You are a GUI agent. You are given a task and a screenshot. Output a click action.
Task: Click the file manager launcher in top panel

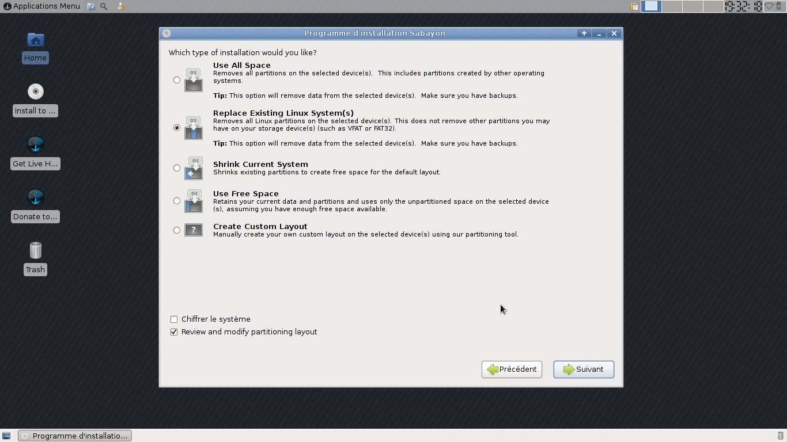91,6
